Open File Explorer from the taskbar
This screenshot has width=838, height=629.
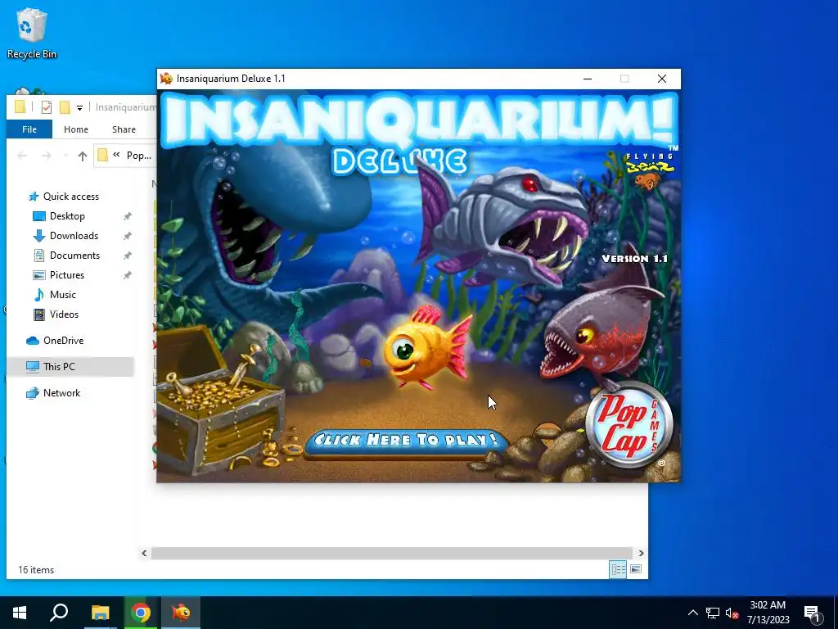[x=100, y=613]
